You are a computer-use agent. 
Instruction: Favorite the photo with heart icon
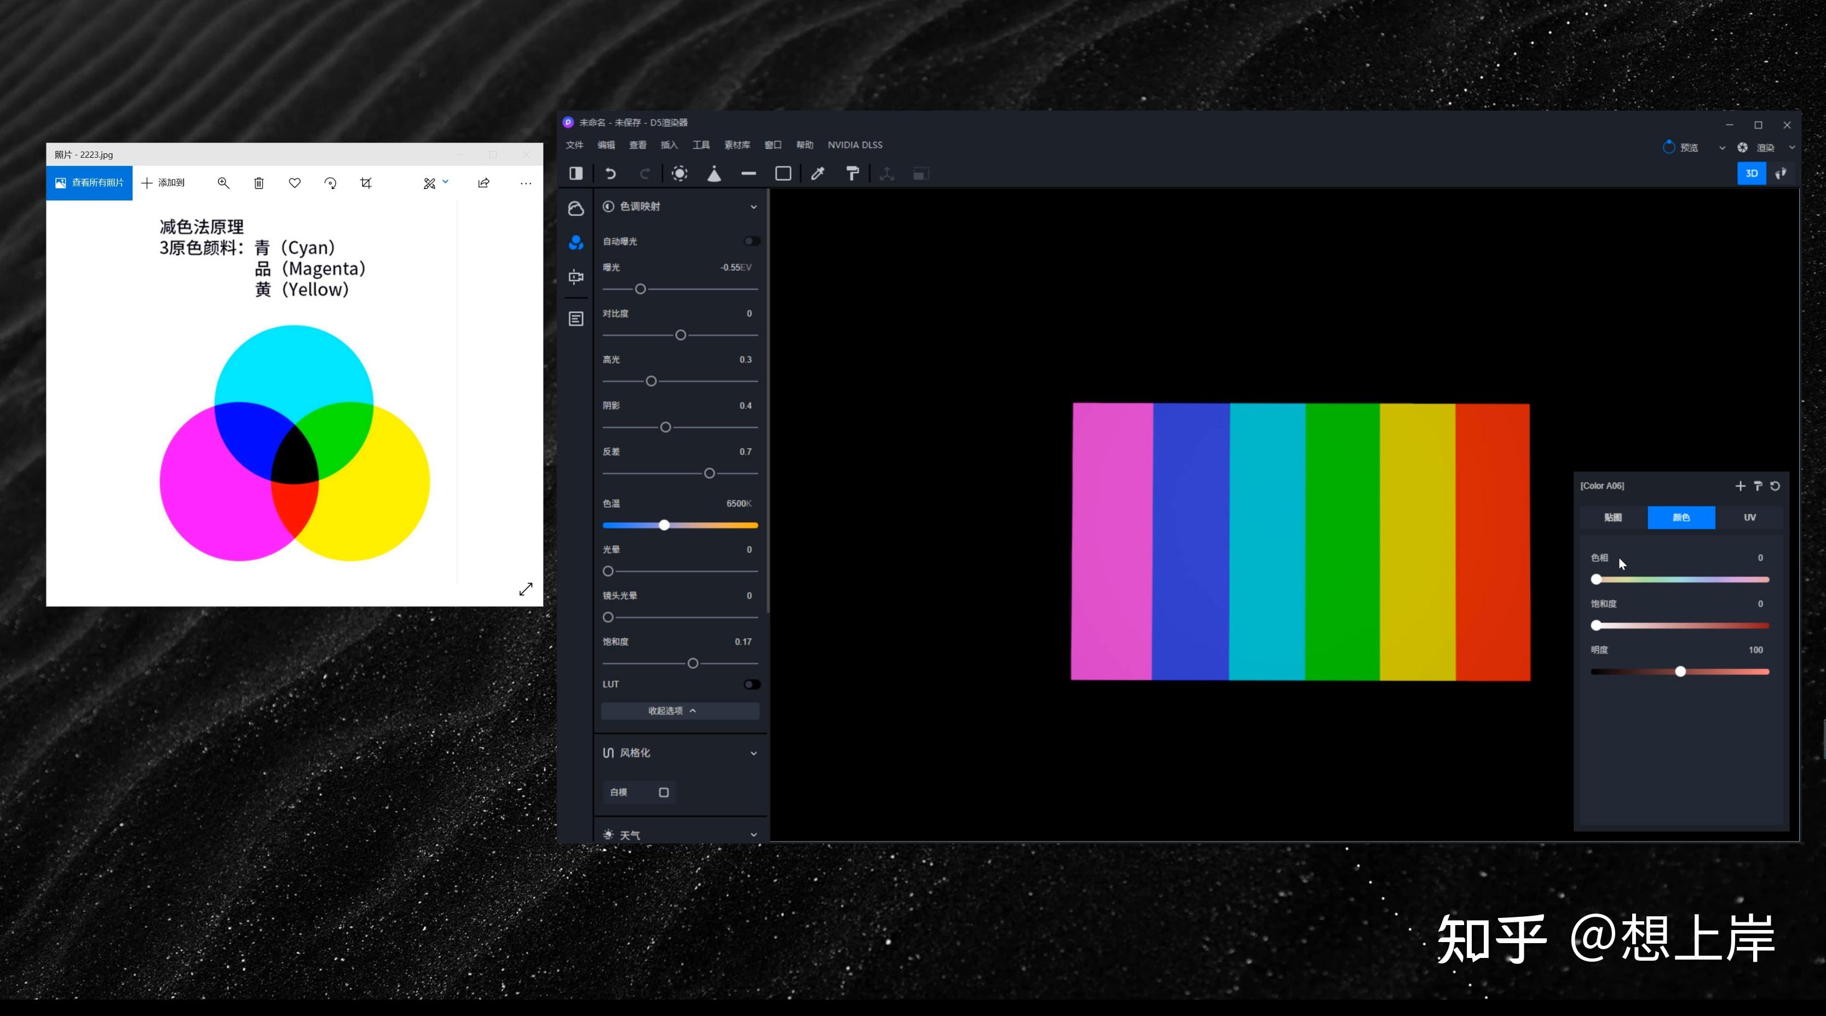[295, 183]
